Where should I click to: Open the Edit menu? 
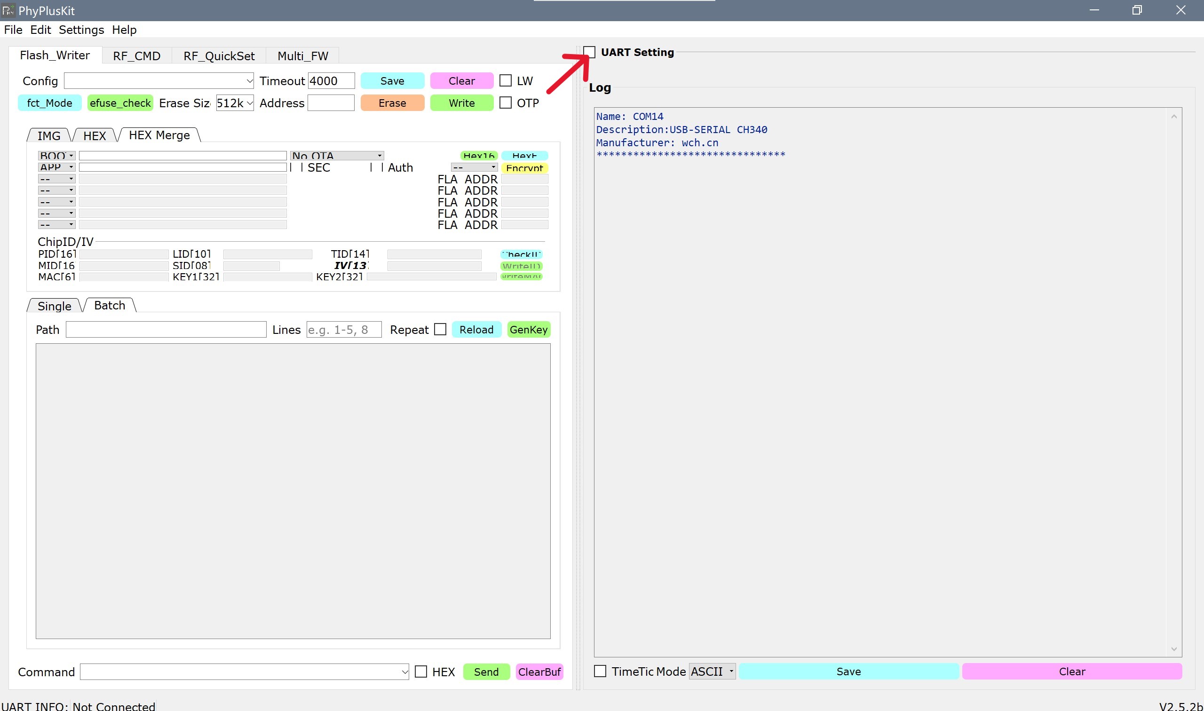click(x=40, y=30)
